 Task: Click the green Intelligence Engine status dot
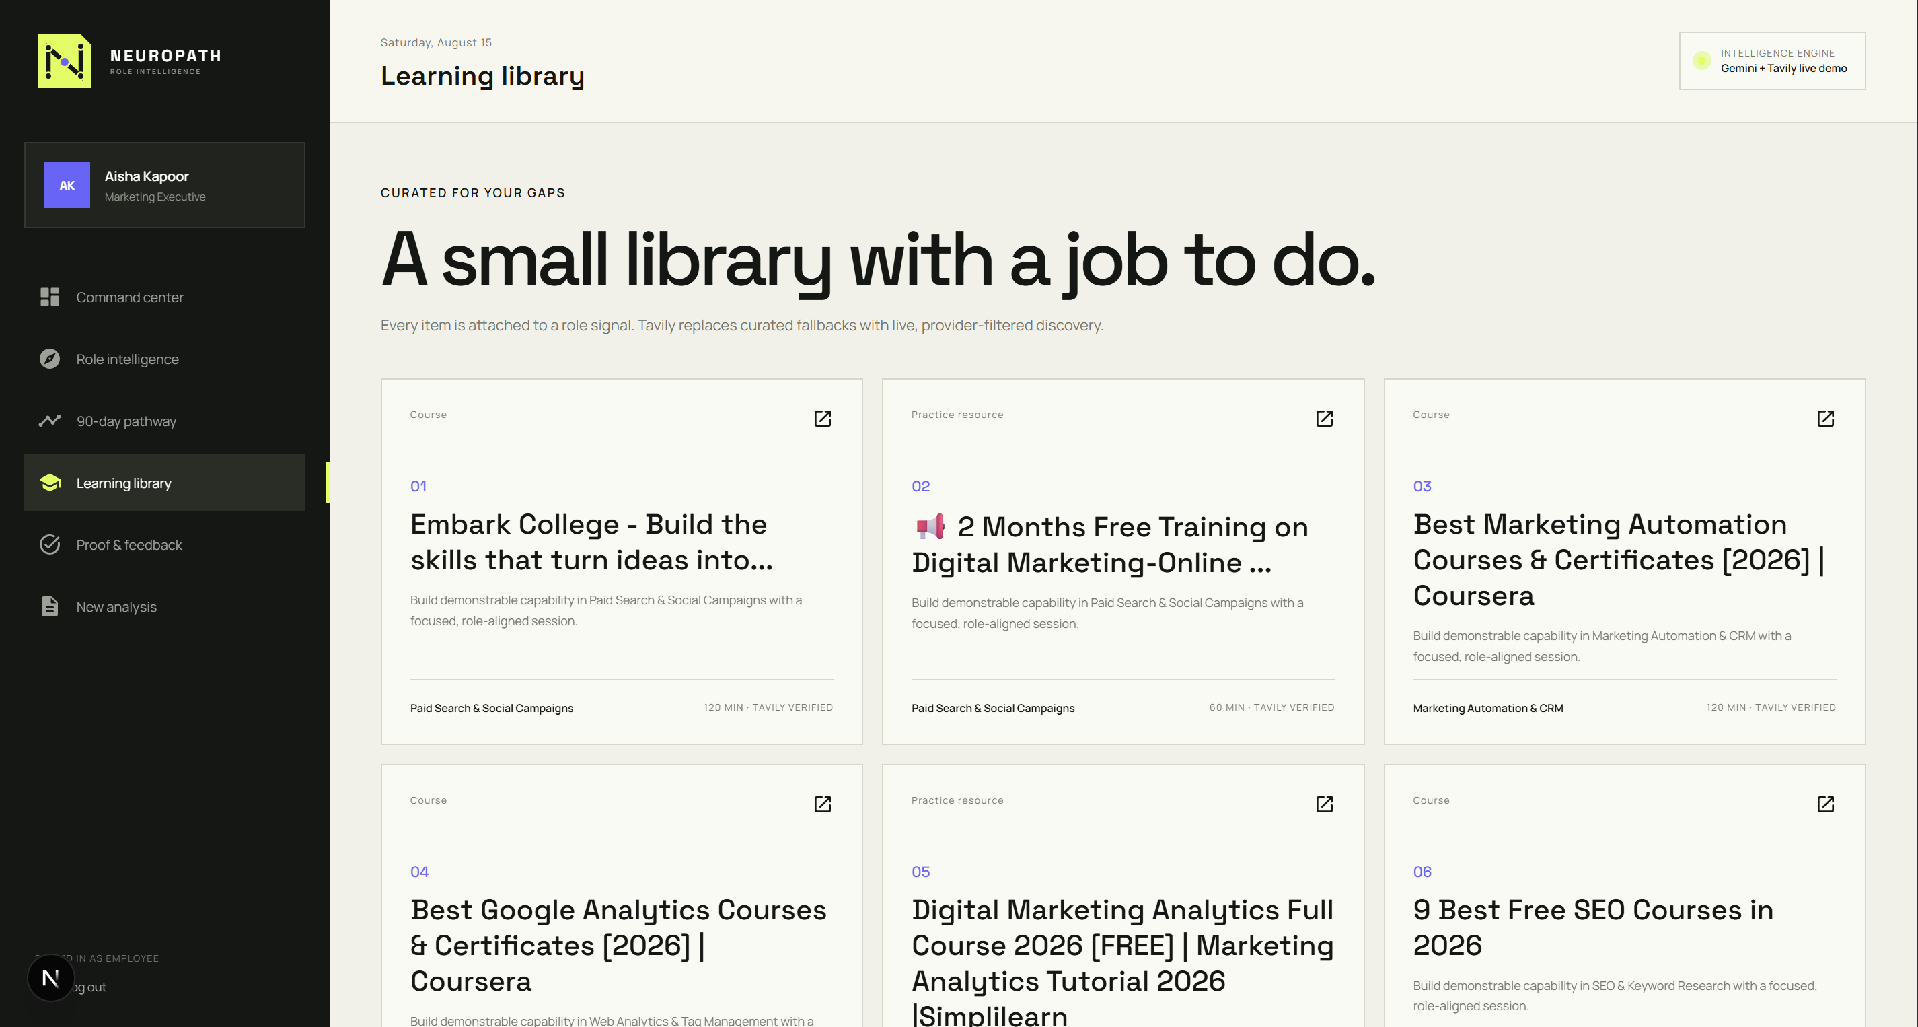(1701, 61)
